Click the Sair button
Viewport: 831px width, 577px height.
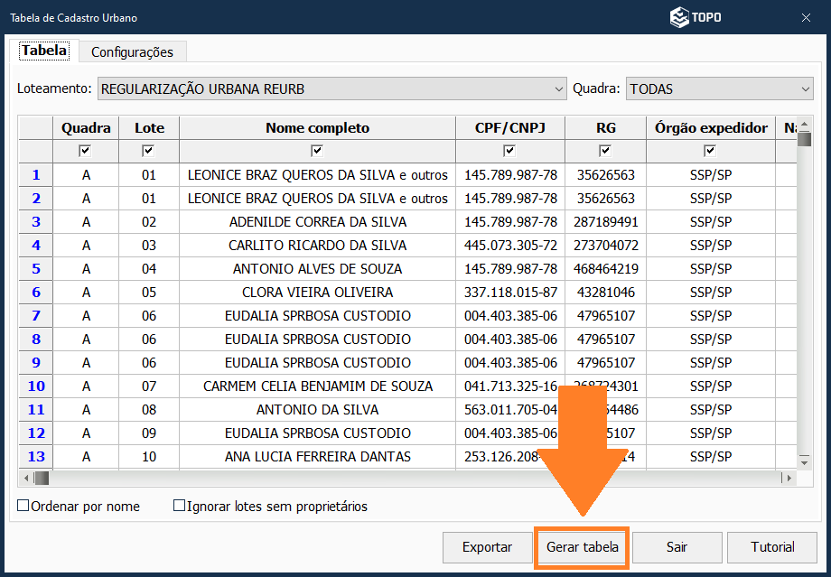pos(677,547)
